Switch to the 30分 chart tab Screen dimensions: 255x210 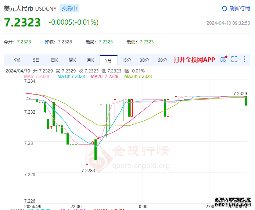click(144, 60)
